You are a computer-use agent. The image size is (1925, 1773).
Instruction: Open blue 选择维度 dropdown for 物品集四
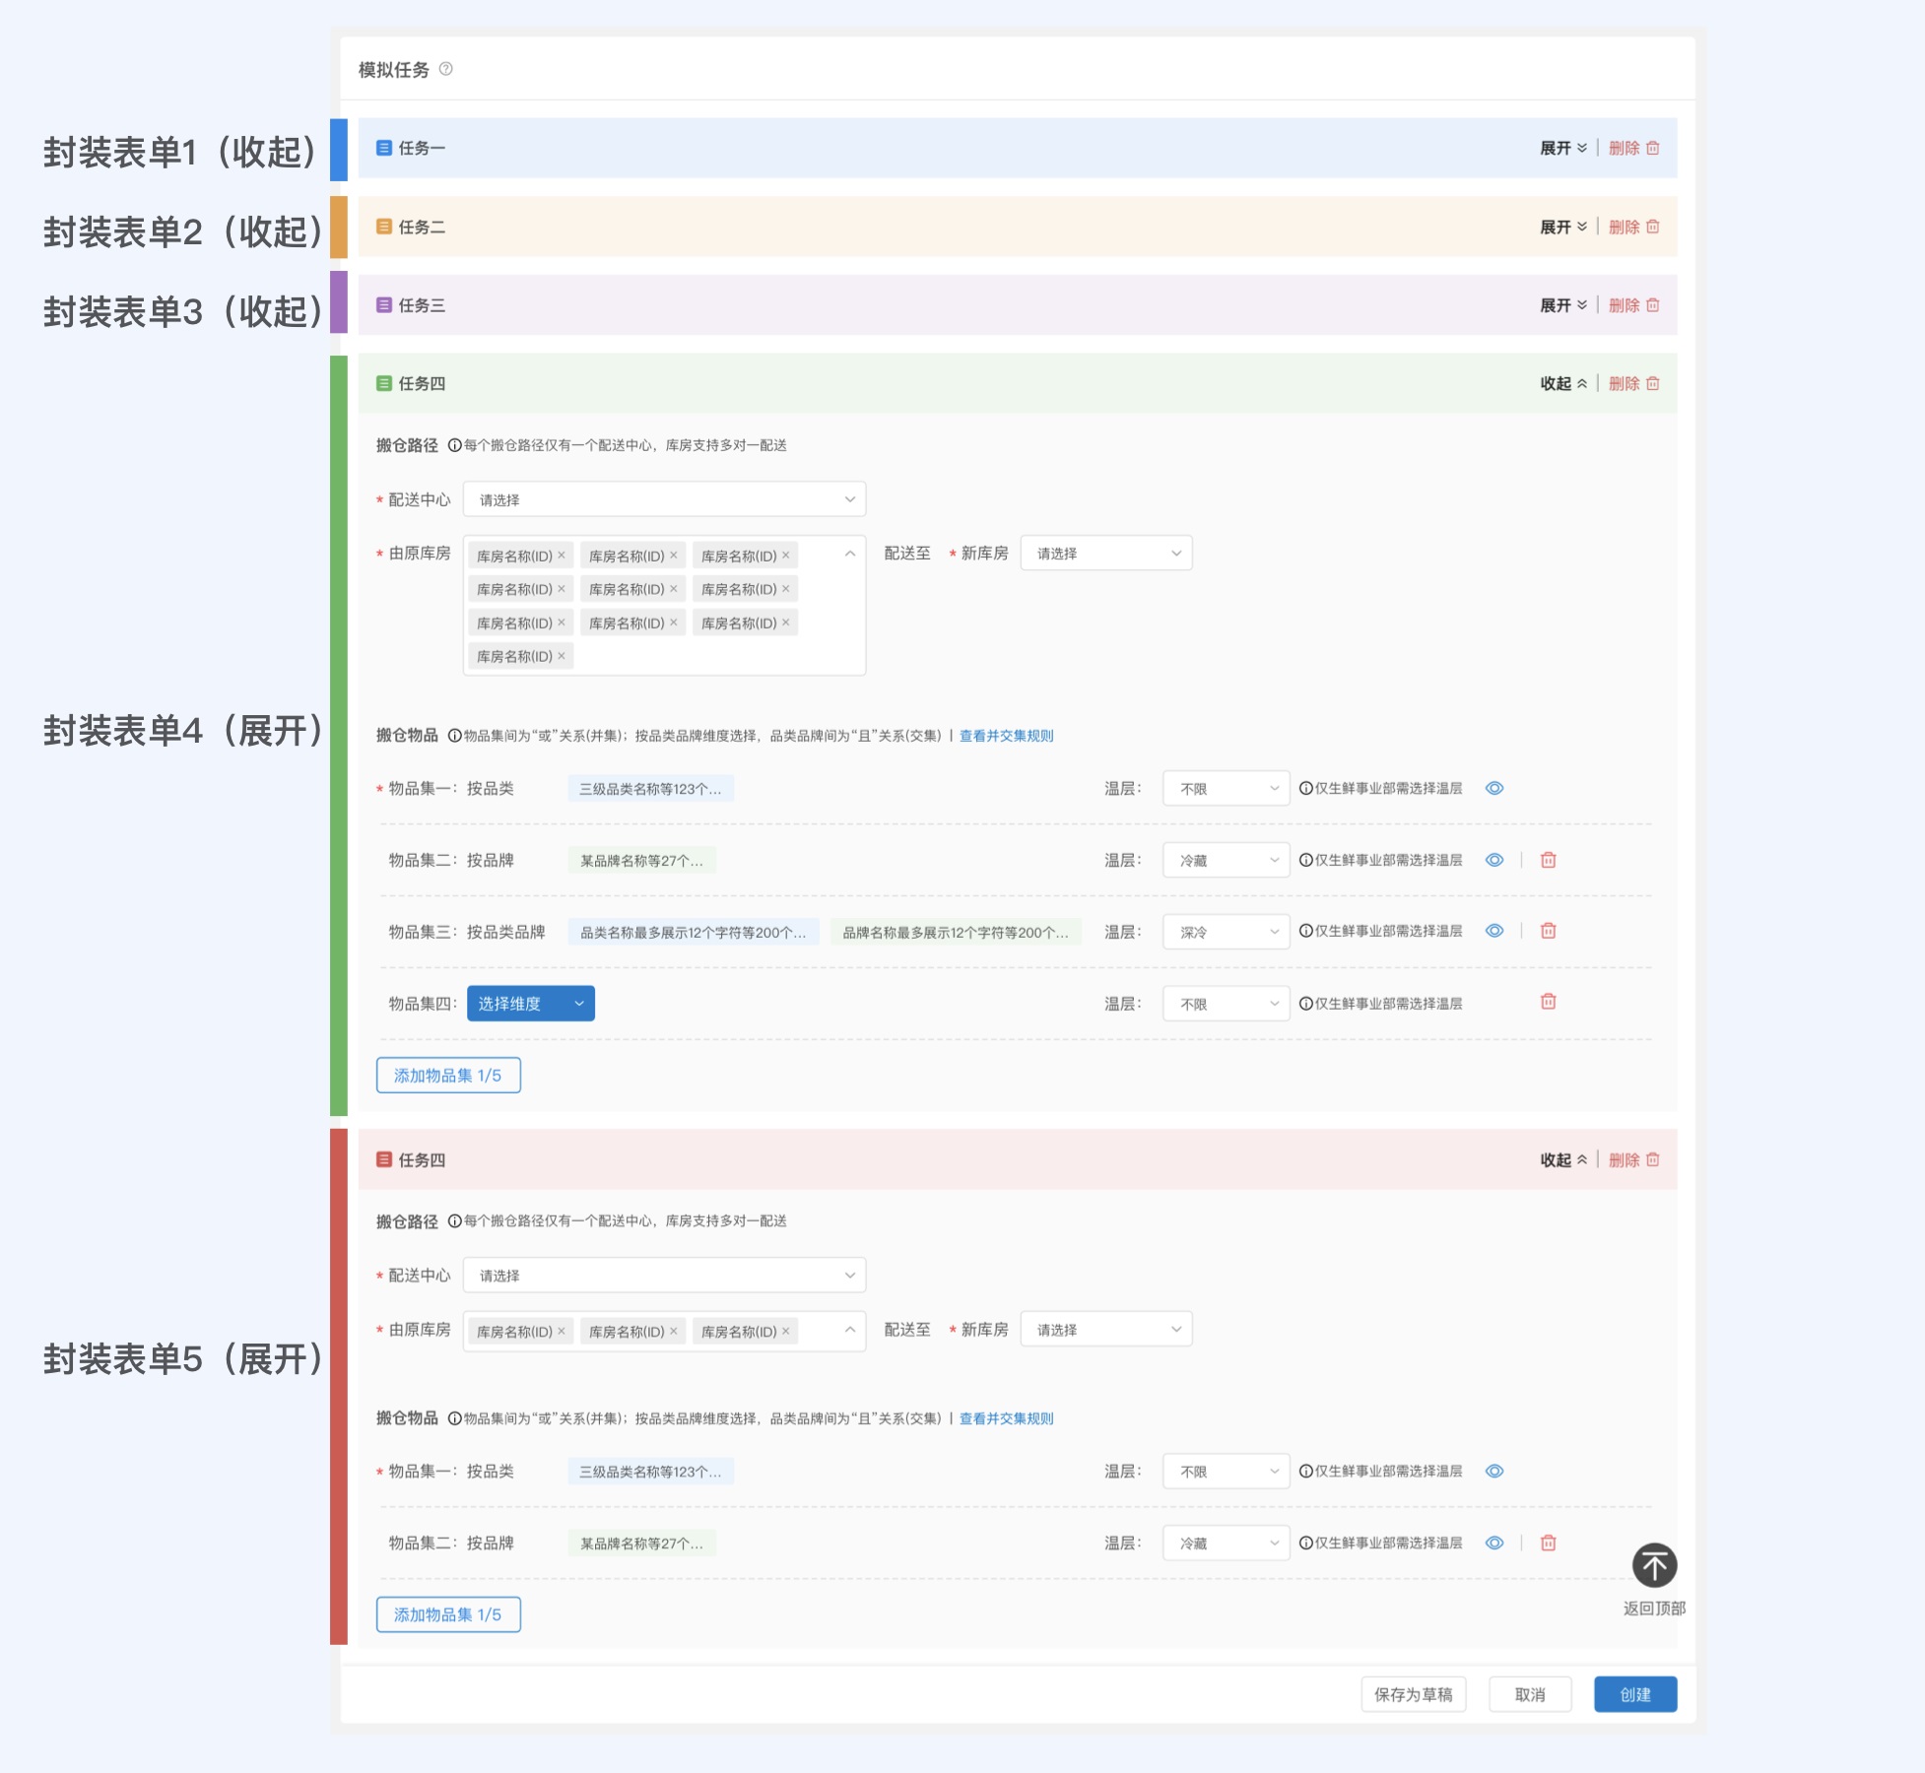click(x=530, y=1004)
